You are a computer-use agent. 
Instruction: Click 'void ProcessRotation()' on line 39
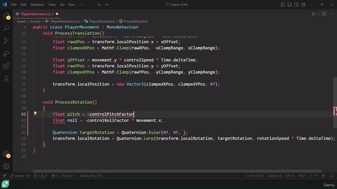(70, 102)
